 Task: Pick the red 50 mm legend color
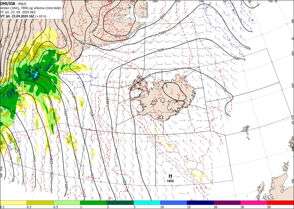pyautogui.click(x=280, y=203)
